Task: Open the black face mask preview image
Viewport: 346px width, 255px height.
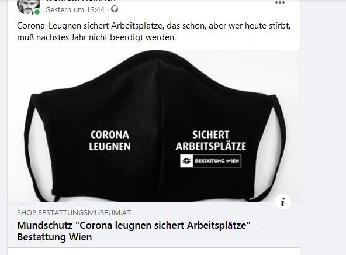Action: click(x=154, y=126)
